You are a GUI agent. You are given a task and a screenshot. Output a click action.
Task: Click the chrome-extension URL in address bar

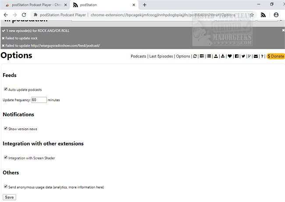point(163,15)
